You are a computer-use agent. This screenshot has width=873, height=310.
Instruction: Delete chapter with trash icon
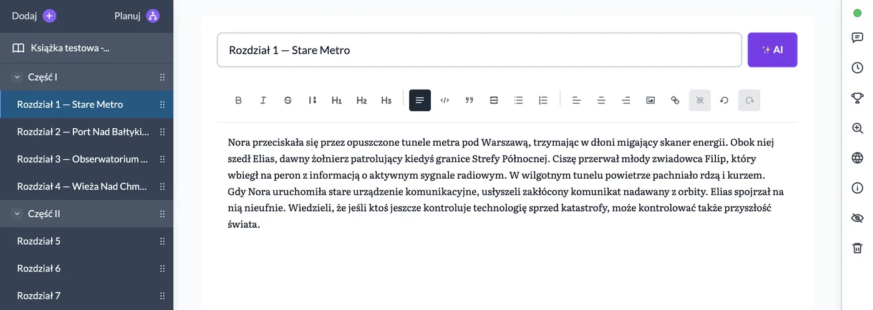point(857,248)
